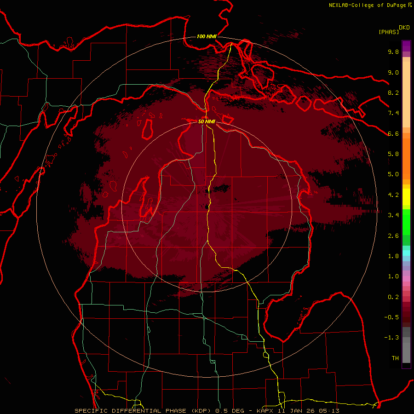Click the 50 NMI range ring label
414x414 pixels.
coord(207,121)
